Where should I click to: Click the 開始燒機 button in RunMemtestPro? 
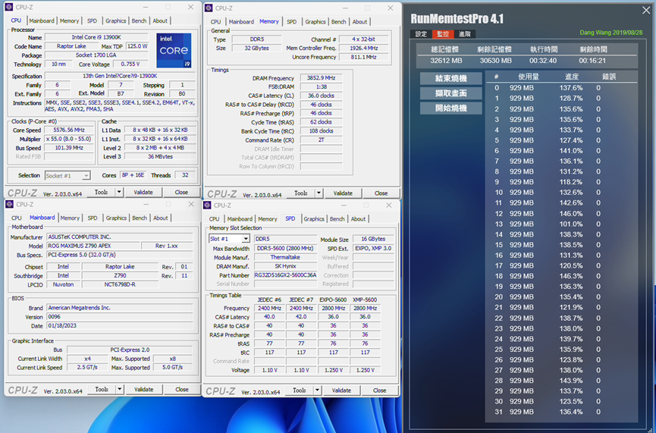pyautogui.click(x=450, y=108)
